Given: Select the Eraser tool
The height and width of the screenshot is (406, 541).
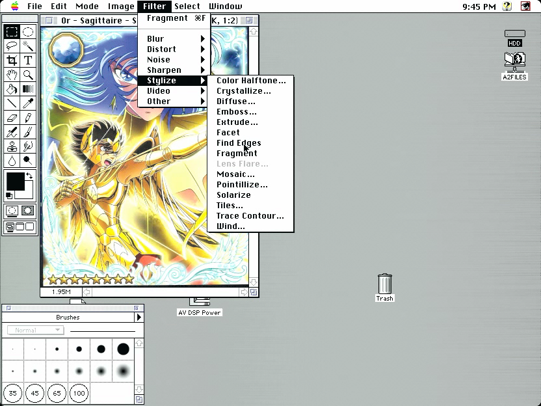Looking at the screenshot, I should (x=12, y=118).
